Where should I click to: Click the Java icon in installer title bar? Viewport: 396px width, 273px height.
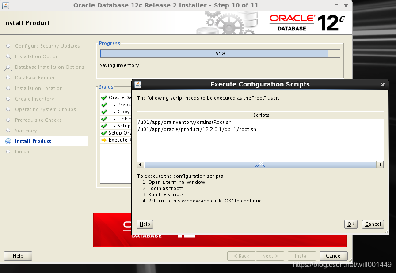pyautogui.click(x=6, y=6)
